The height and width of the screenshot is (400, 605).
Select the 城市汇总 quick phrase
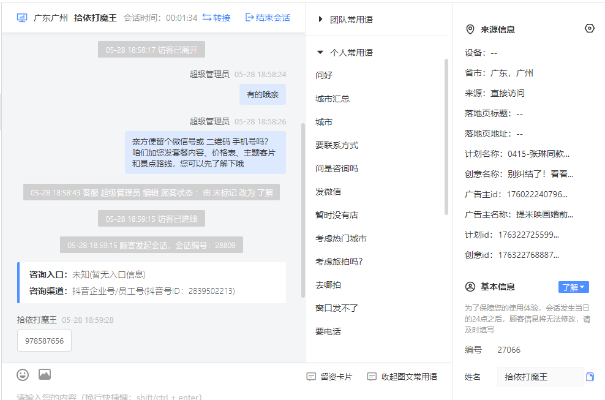coord(333,99)
